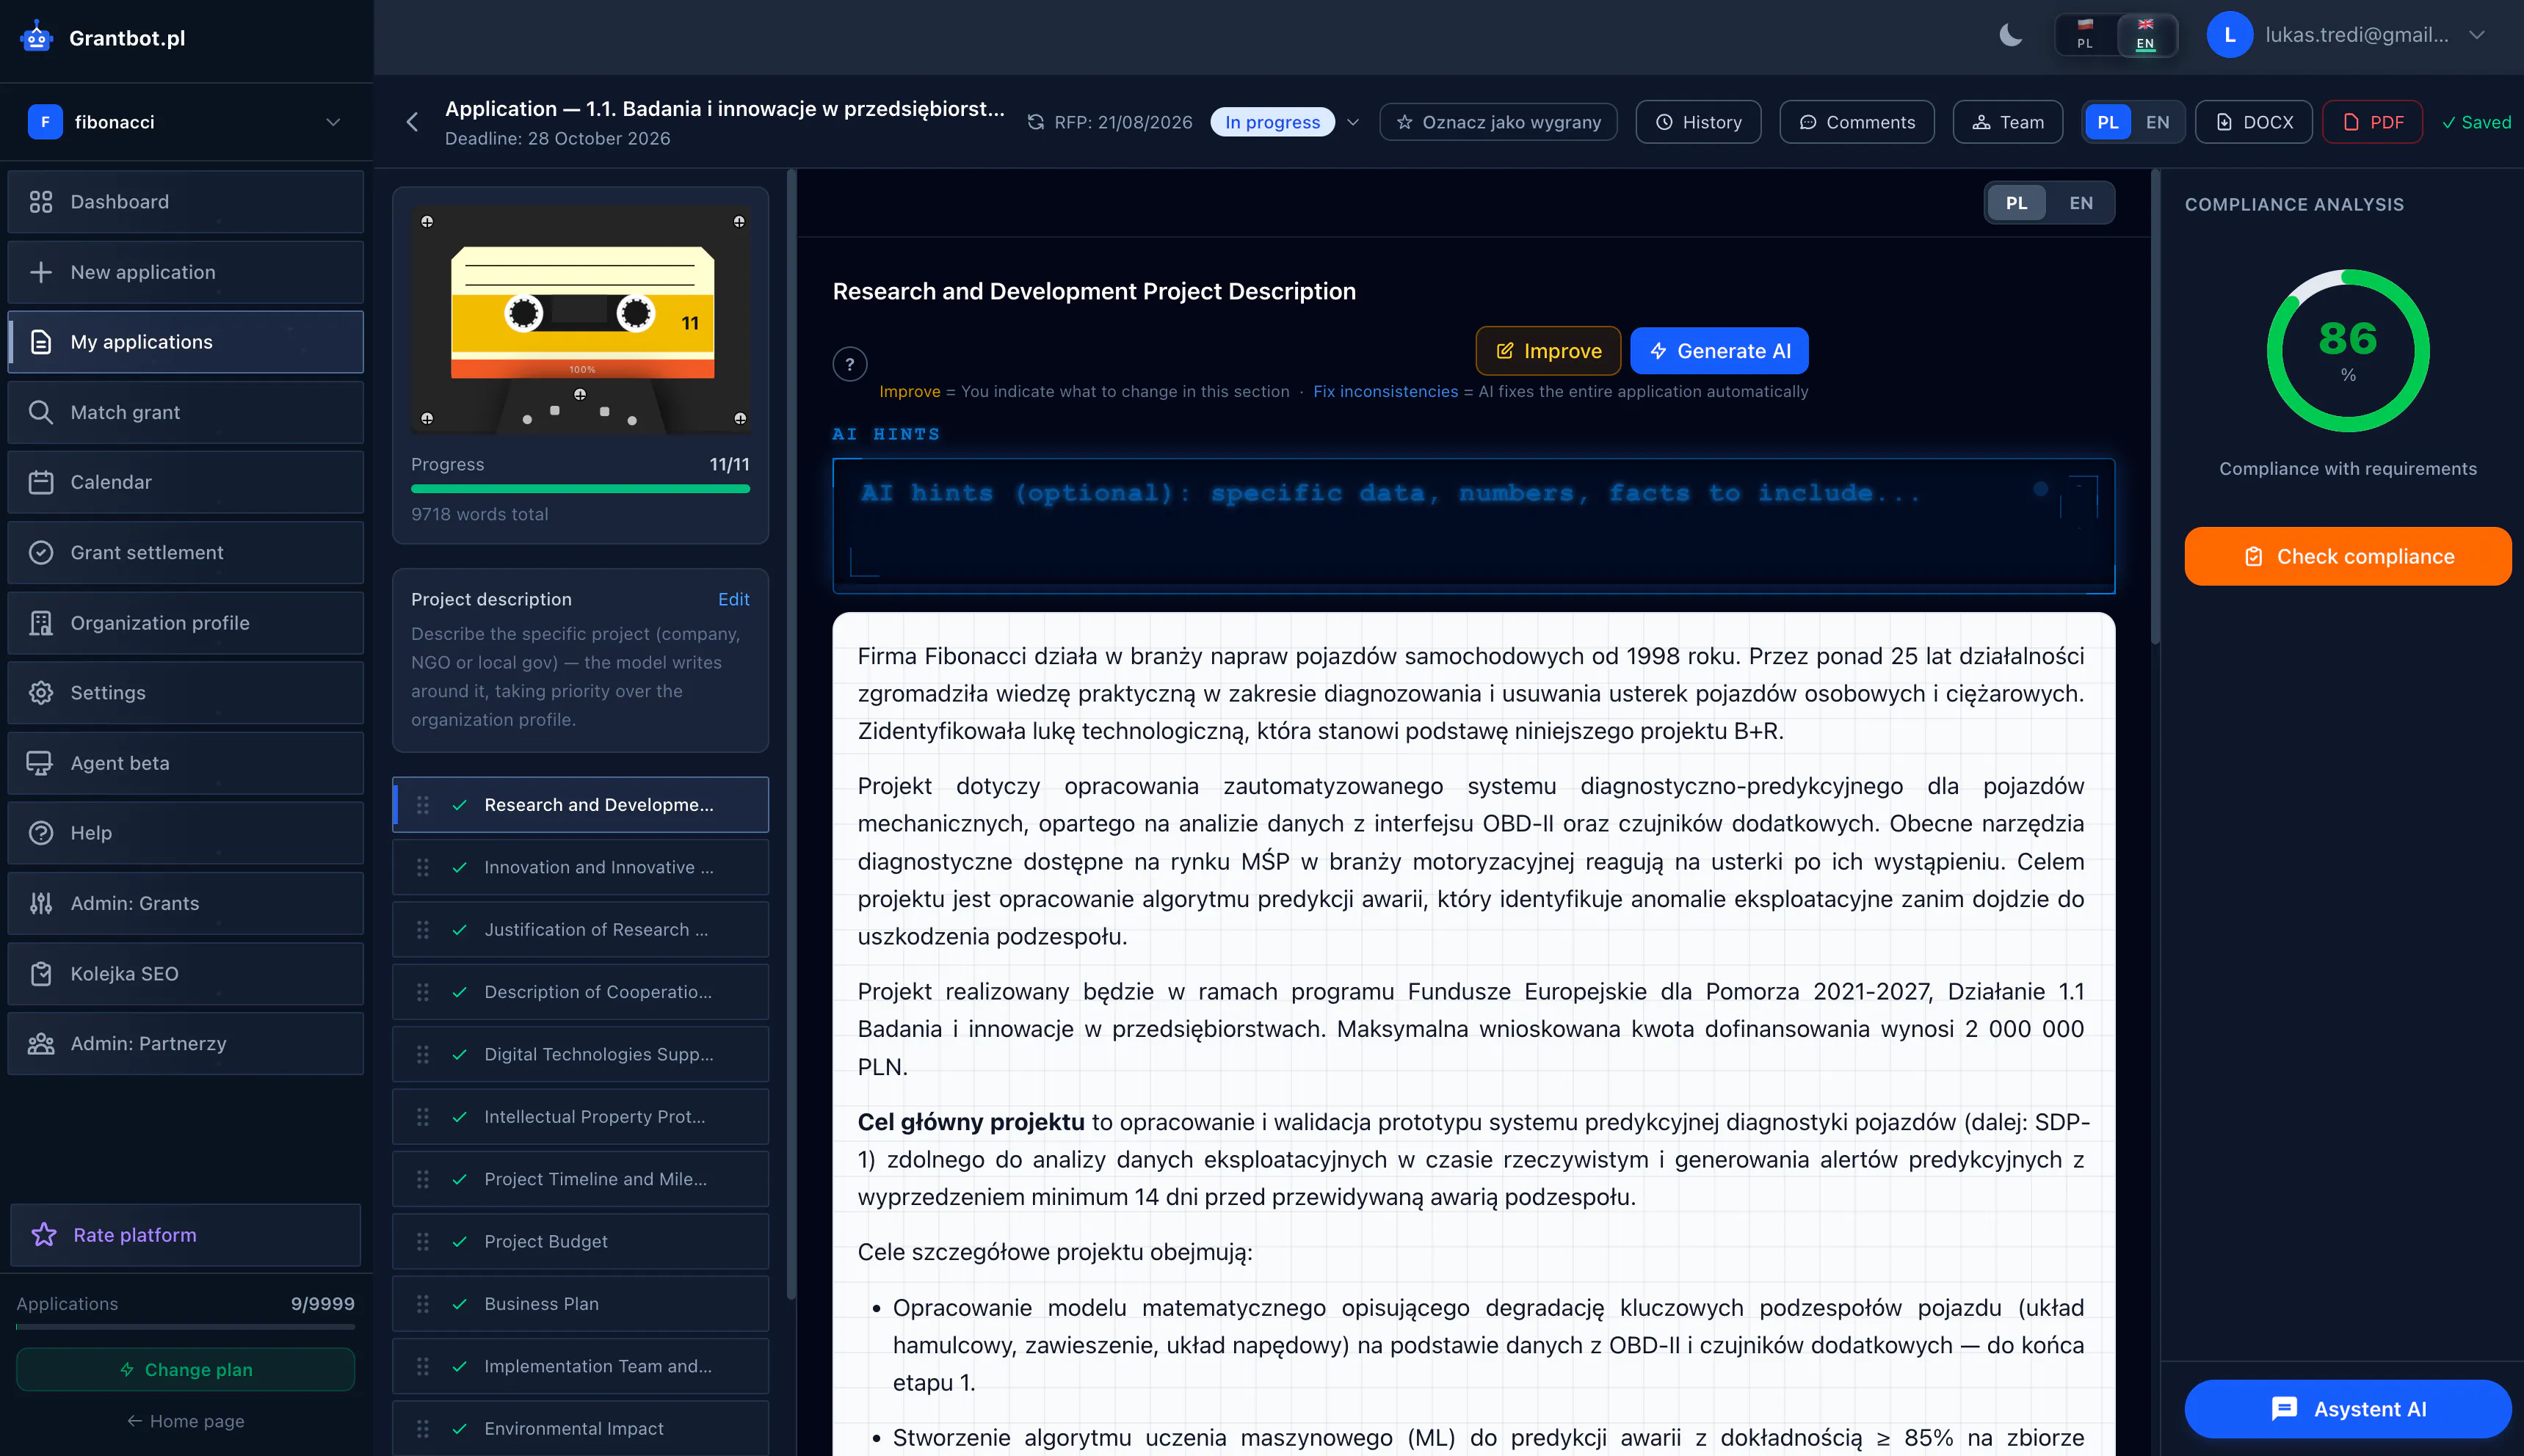Click the RFP refresh icon
The image size is (2524, 1456).
click(x=1035, y=122)
